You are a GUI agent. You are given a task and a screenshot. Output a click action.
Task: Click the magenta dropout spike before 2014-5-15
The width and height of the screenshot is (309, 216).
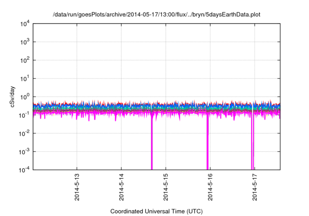coord(152,143)
